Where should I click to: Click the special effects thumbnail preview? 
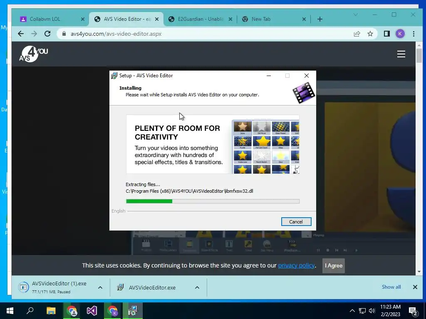click(266, 147)
